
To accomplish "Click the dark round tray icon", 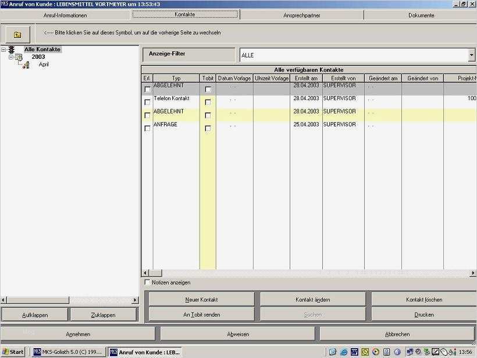I will [419, 352].
